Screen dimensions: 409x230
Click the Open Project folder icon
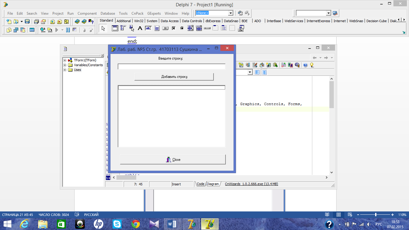(x=43, y=22)
